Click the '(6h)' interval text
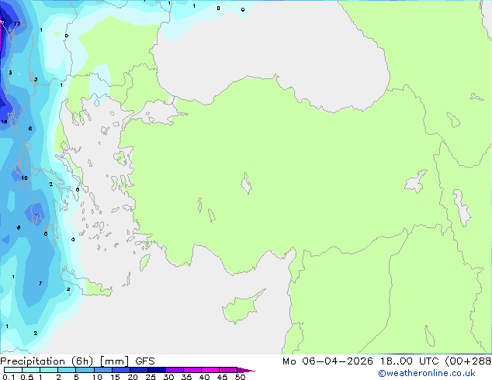492x380 pixels. pos(82,361)
